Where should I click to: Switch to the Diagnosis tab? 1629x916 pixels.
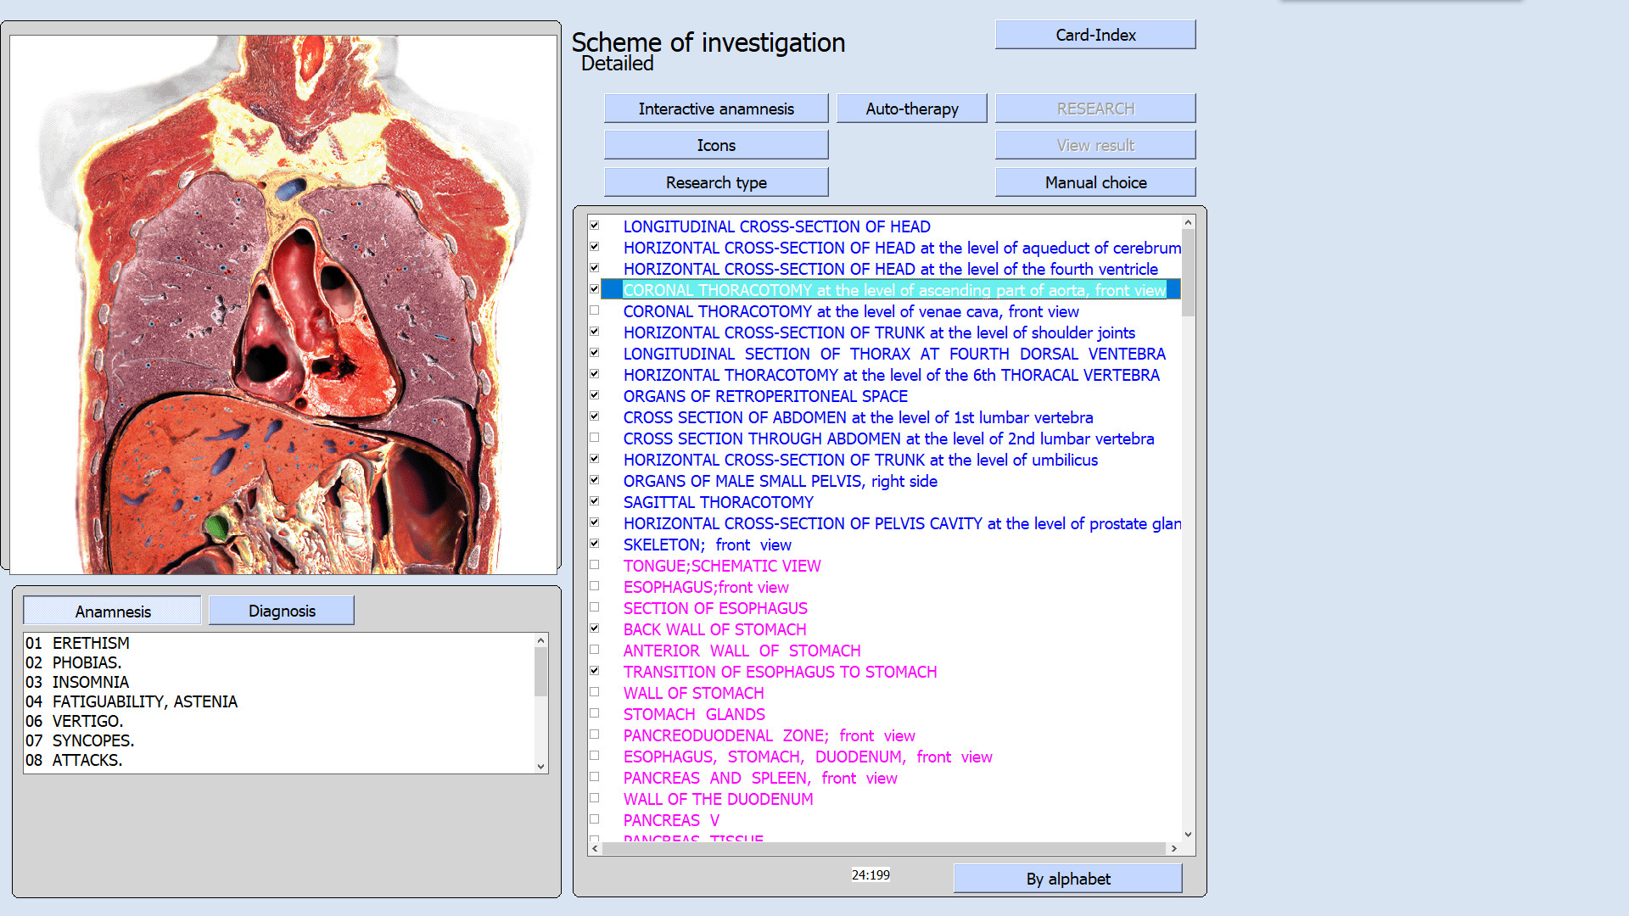(282, 611)
